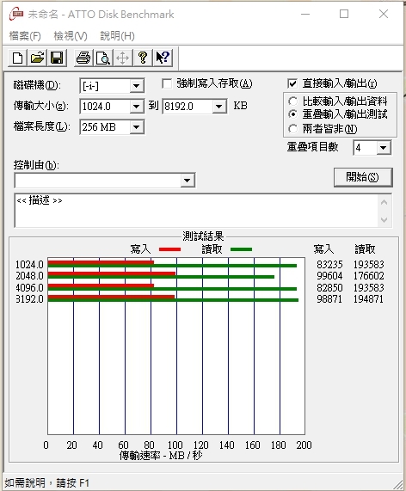Expand the 重疊項目數 dropdown showing 4
The image size is (406, 491).
[384, 148]
